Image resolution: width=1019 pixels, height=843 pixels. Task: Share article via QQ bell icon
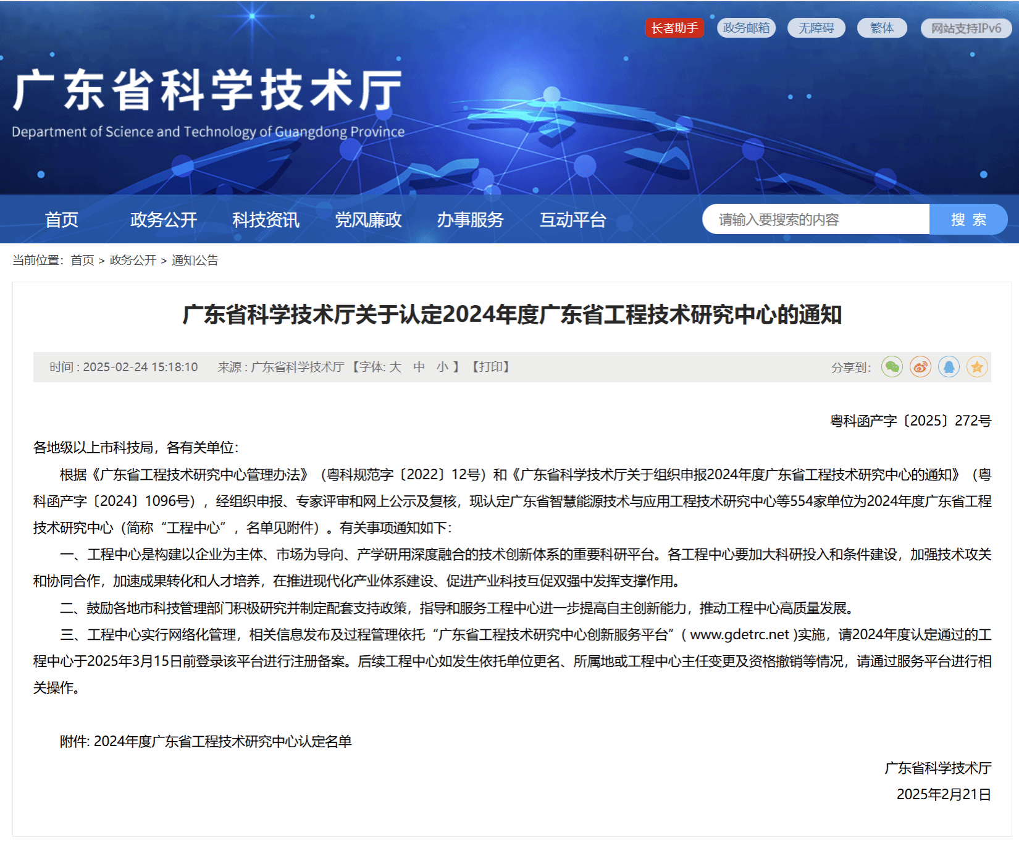pos(949,367)
